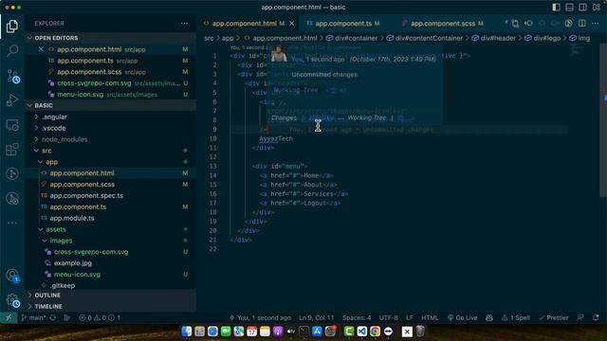Click div#logo in the breadcrumb
This screenshot has width=607, height=341.
coord(543,38)
